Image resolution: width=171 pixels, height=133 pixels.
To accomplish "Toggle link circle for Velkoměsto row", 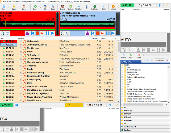I will coord(116,41).
